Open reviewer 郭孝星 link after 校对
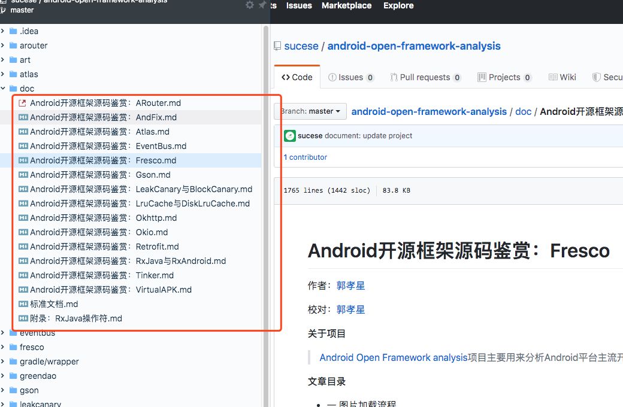The image size is (623, 407). [x=350, y=309]
